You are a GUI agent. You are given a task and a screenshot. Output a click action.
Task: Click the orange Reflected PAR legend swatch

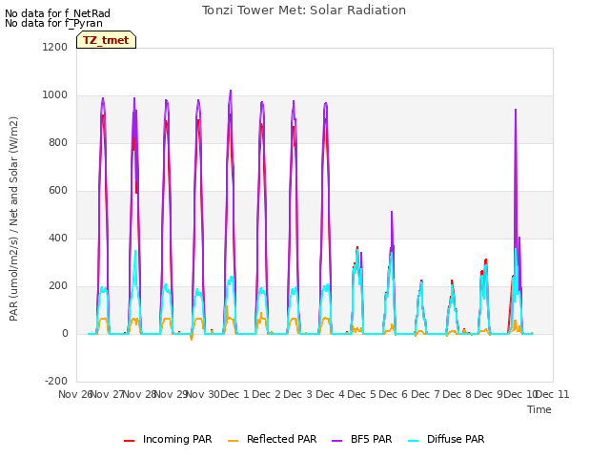click(233, 441)
